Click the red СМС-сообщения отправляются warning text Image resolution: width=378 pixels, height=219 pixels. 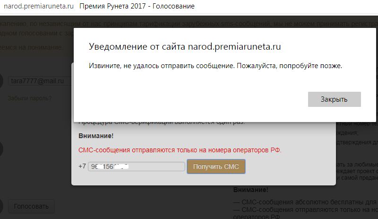pos(180,150)
